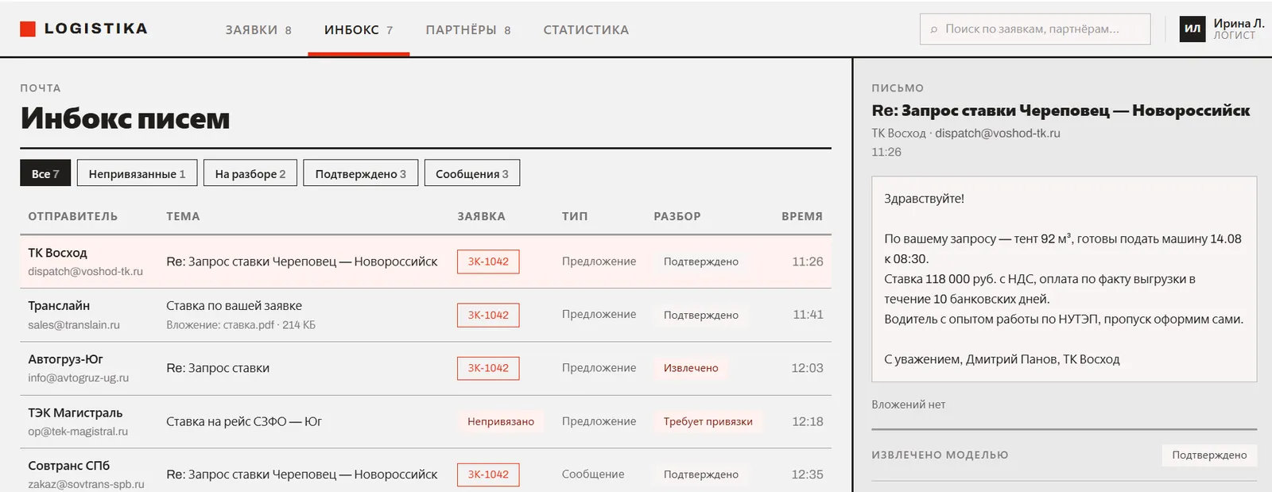The image size is (1272, 492).
Task: Open ЗК-1042 tag in Автогруз-Юг row
Action: click(x=488, y=368)
